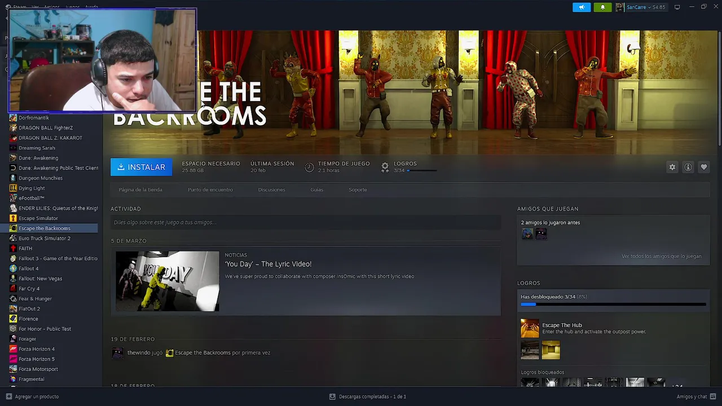
Task: Open the You Day news thumbnail
Action: point(167,281)
